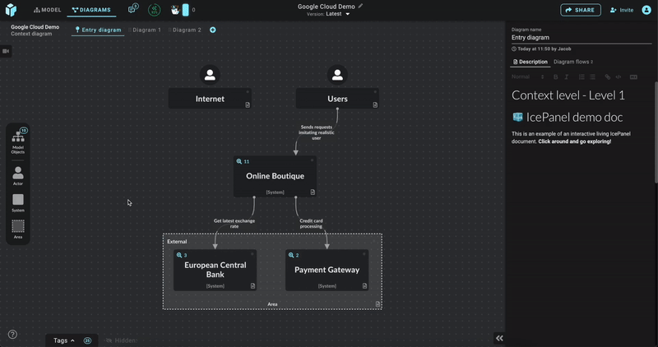Toggle bold in description toolbar
658x347 pixels.
pos(556,76)
